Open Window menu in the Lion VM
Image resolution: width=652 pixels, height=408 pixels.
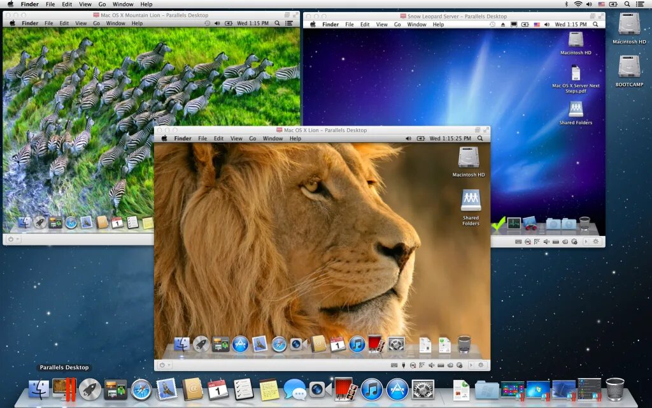coord(273,138)
